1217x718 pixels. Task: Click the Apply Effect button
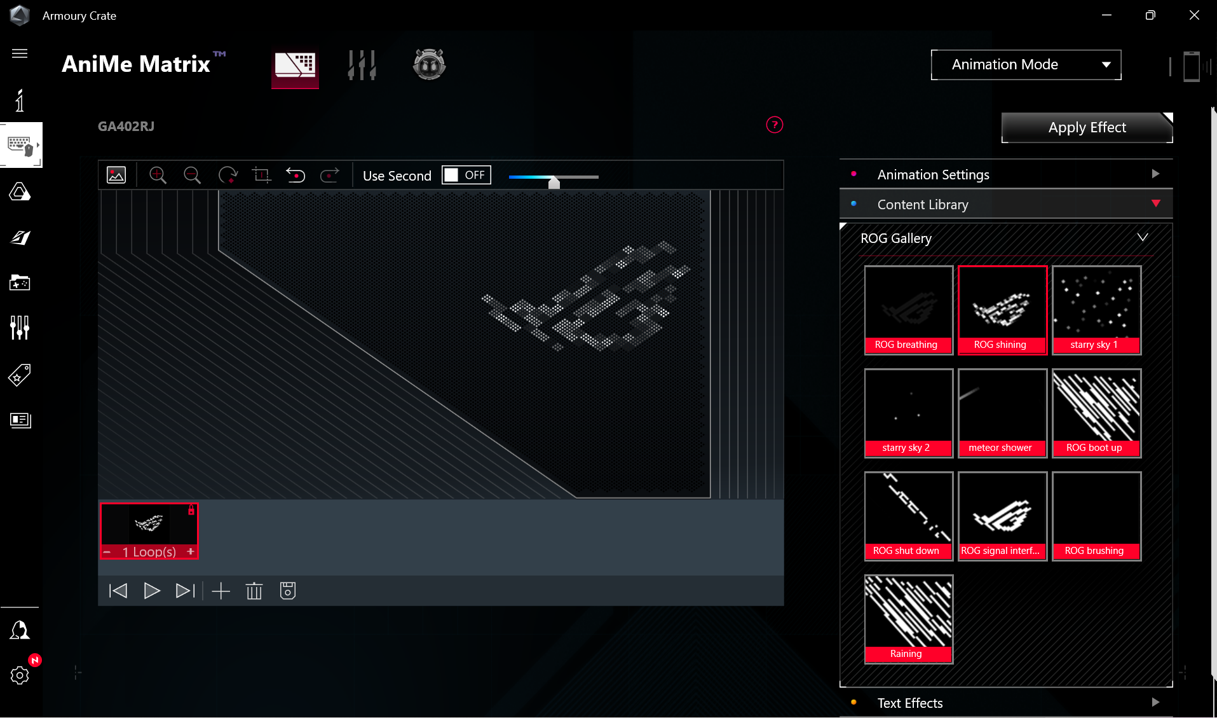tap(1087, 128)
